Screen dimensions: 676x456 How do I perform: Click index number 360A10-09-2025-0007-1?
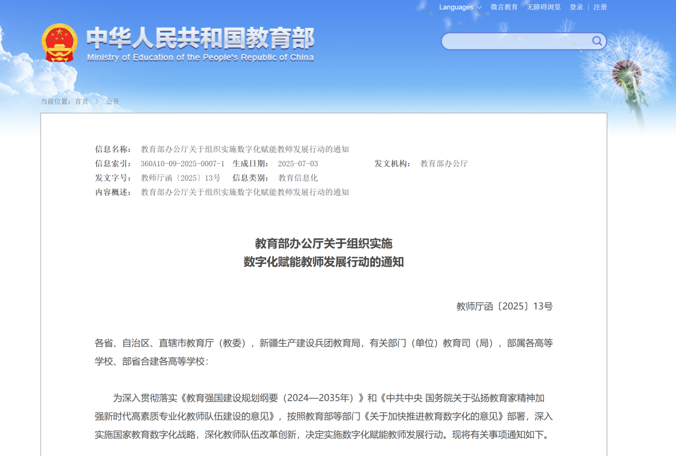pyautogui.click(x=182, y=164)
